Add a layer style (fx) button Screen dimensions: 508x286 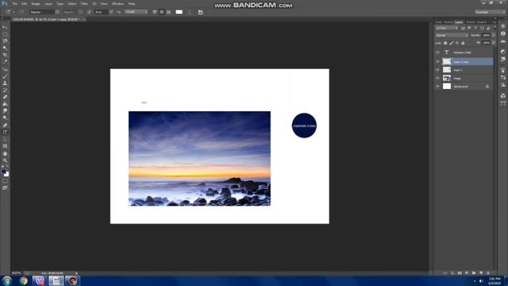452,273
